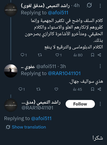View analytics showing 80 views
107x145 pixels.
[78, 55]
